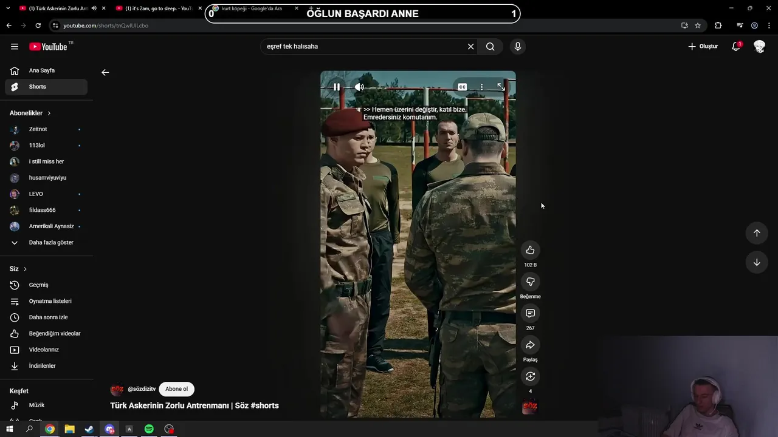Mute audio on the first browser tab

(94, 8)
